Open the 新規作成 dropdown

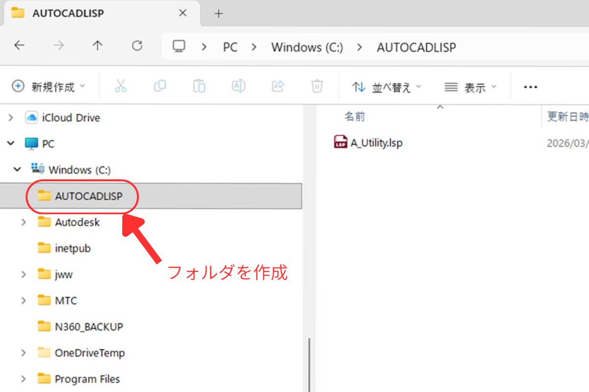(x=48, y=87)
